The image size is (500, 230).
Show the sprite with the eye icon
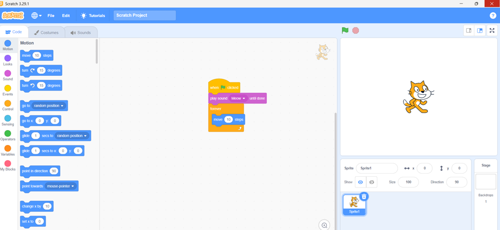coord(361,182)
